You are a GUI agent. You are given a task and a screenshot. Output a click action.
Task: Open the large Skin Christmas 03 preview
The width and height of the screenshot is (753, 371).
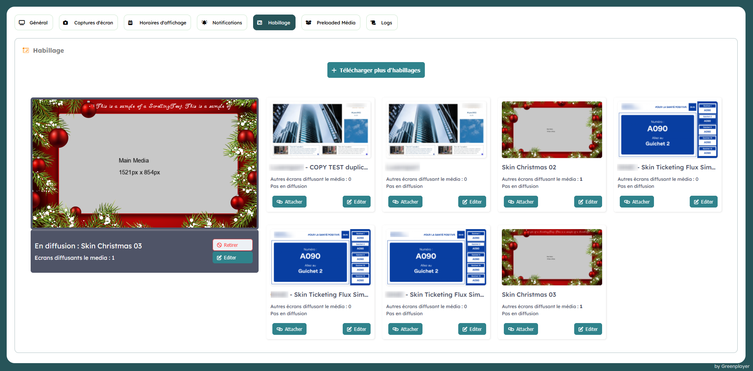pos(145,163)
